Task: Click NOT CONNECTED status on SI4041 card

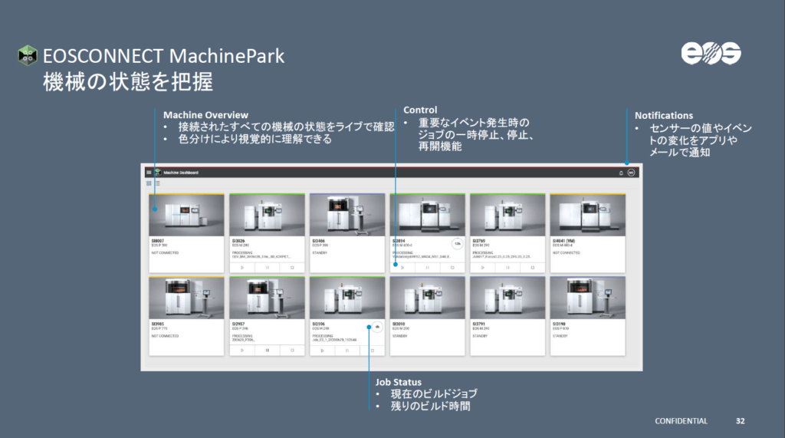Action: click(x=567, y=253)
